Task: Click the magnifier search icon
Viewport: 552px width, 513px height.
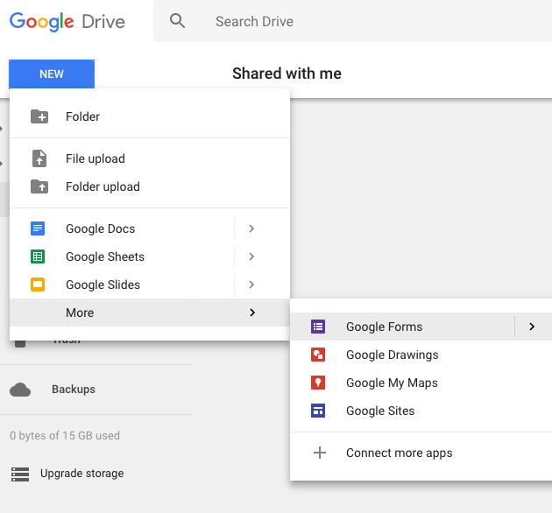Action: [x=177, y=21]
